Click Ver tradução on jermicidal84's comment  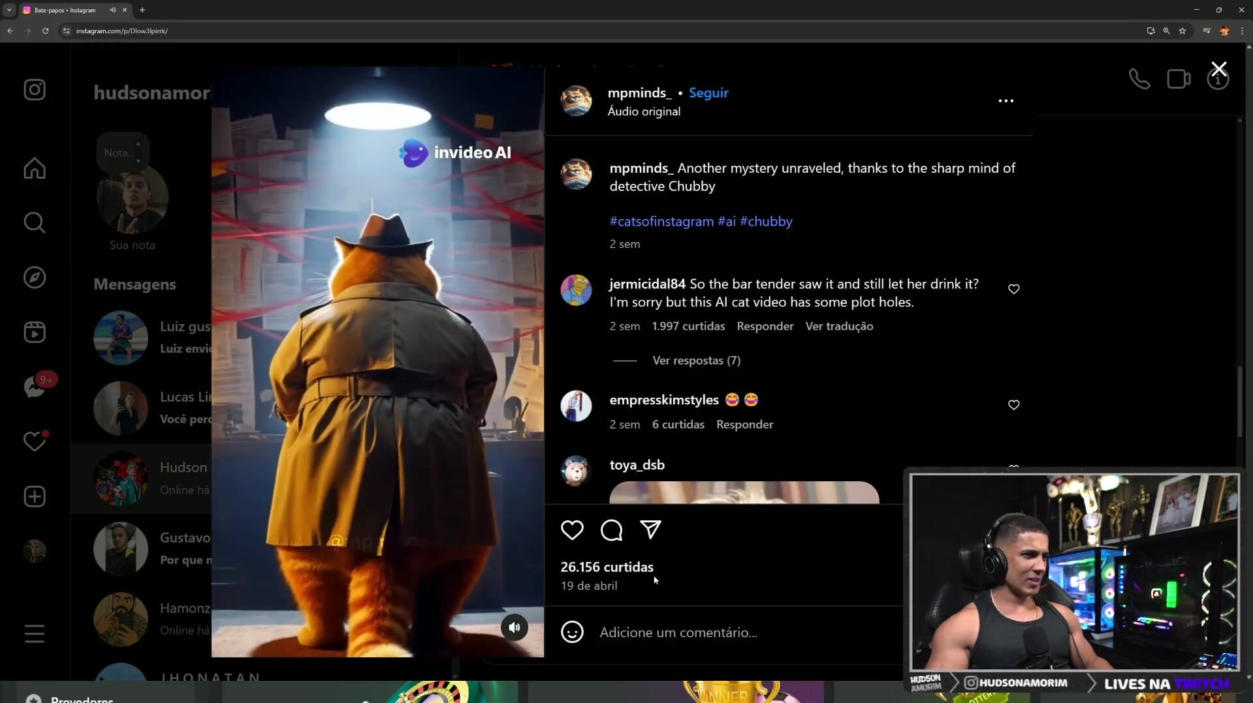[x=839, y=326]
